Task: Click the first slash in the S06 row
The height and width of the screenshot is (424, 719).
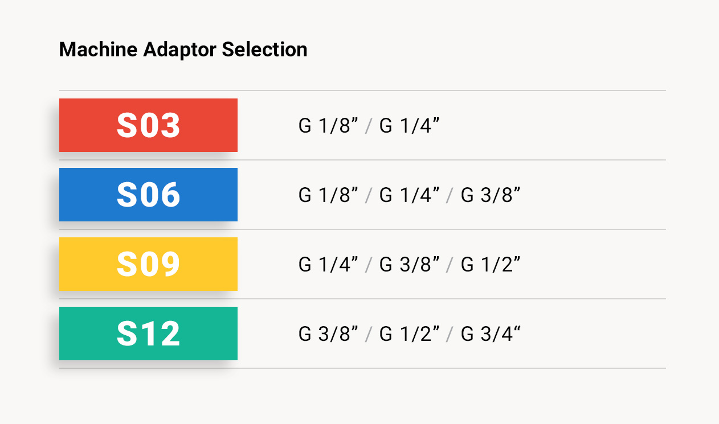Action: pos(369,196)
